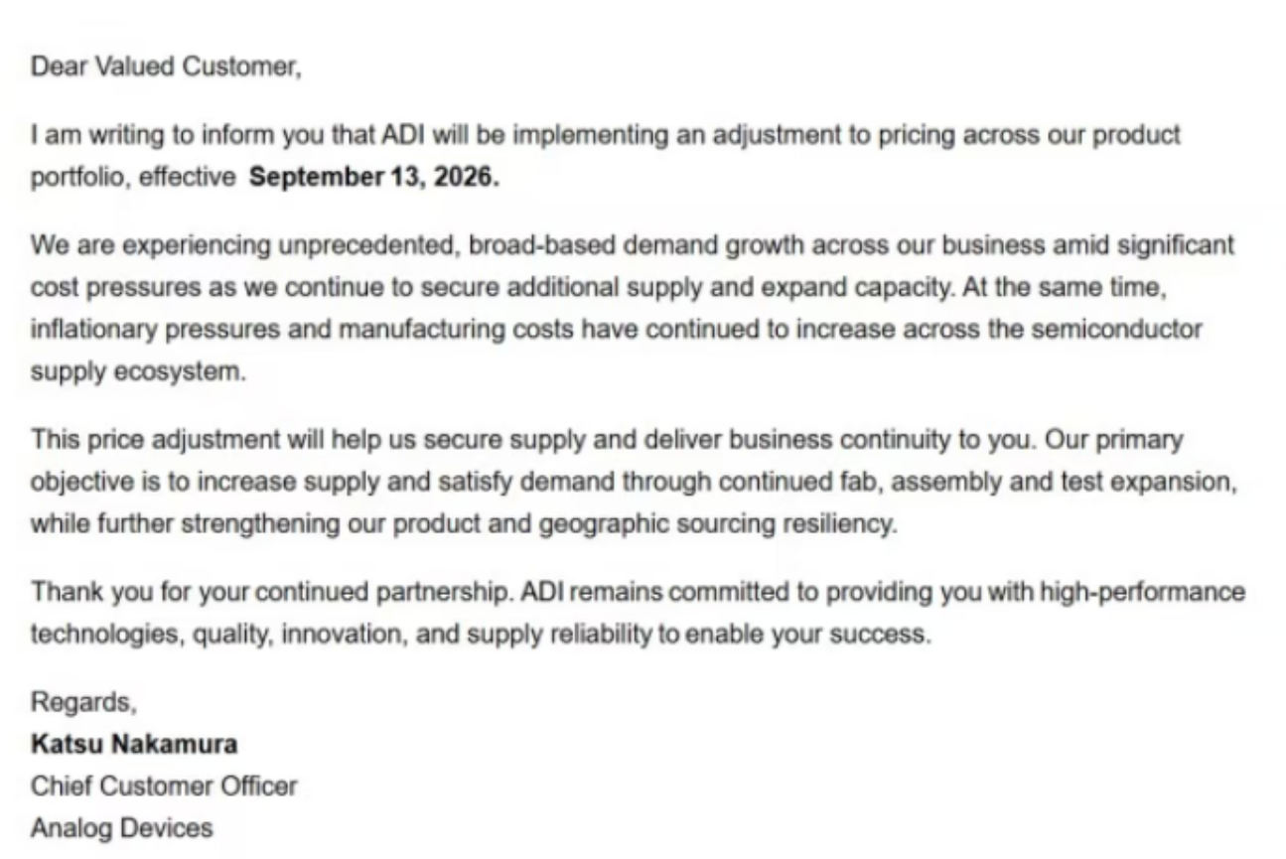
Task: Click the 'Chief Customer Officer' title line
Action: (x=164, y=787)
